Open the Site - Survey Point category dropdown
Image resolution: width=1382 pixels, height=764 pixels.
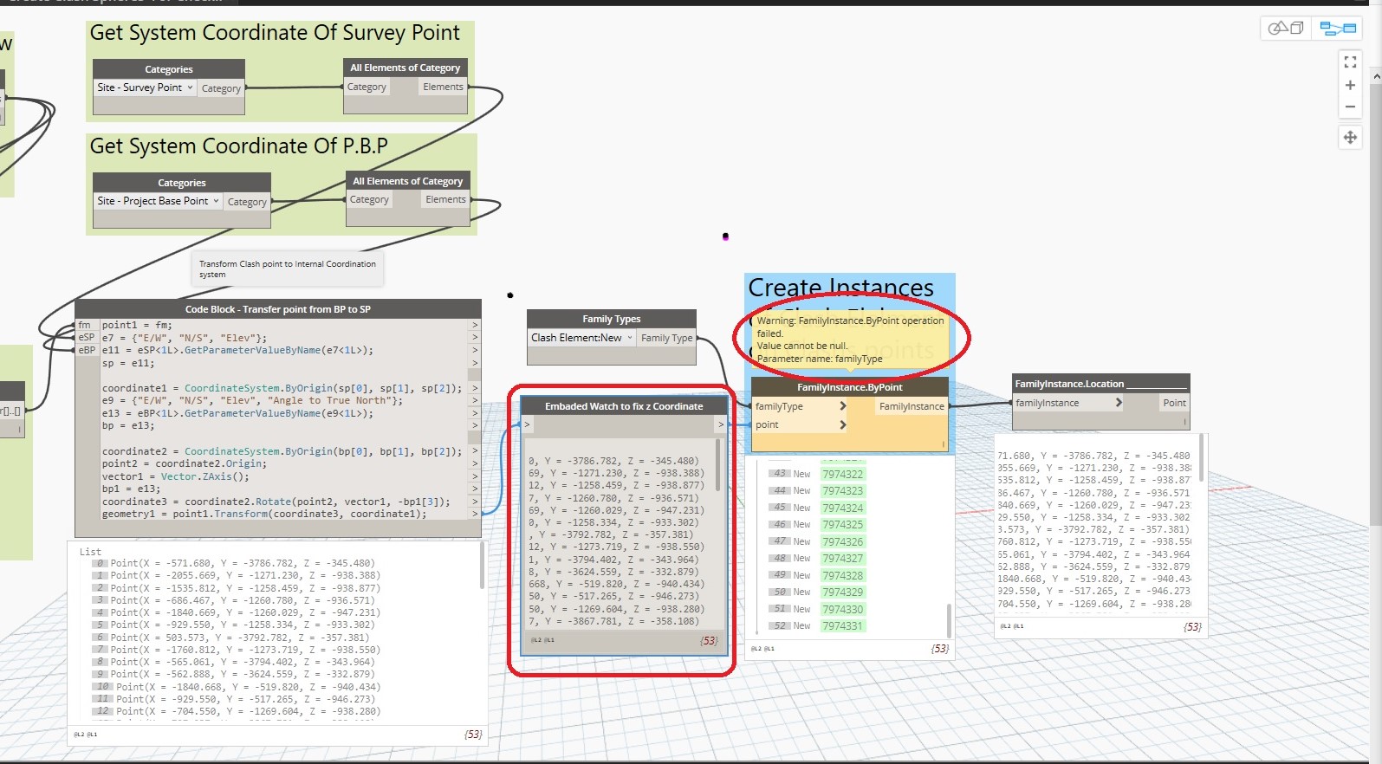coord(146,87)
